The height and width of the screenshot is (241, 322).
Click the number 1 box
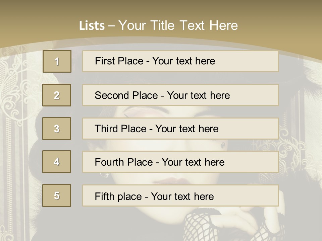(x=57, y=61)
